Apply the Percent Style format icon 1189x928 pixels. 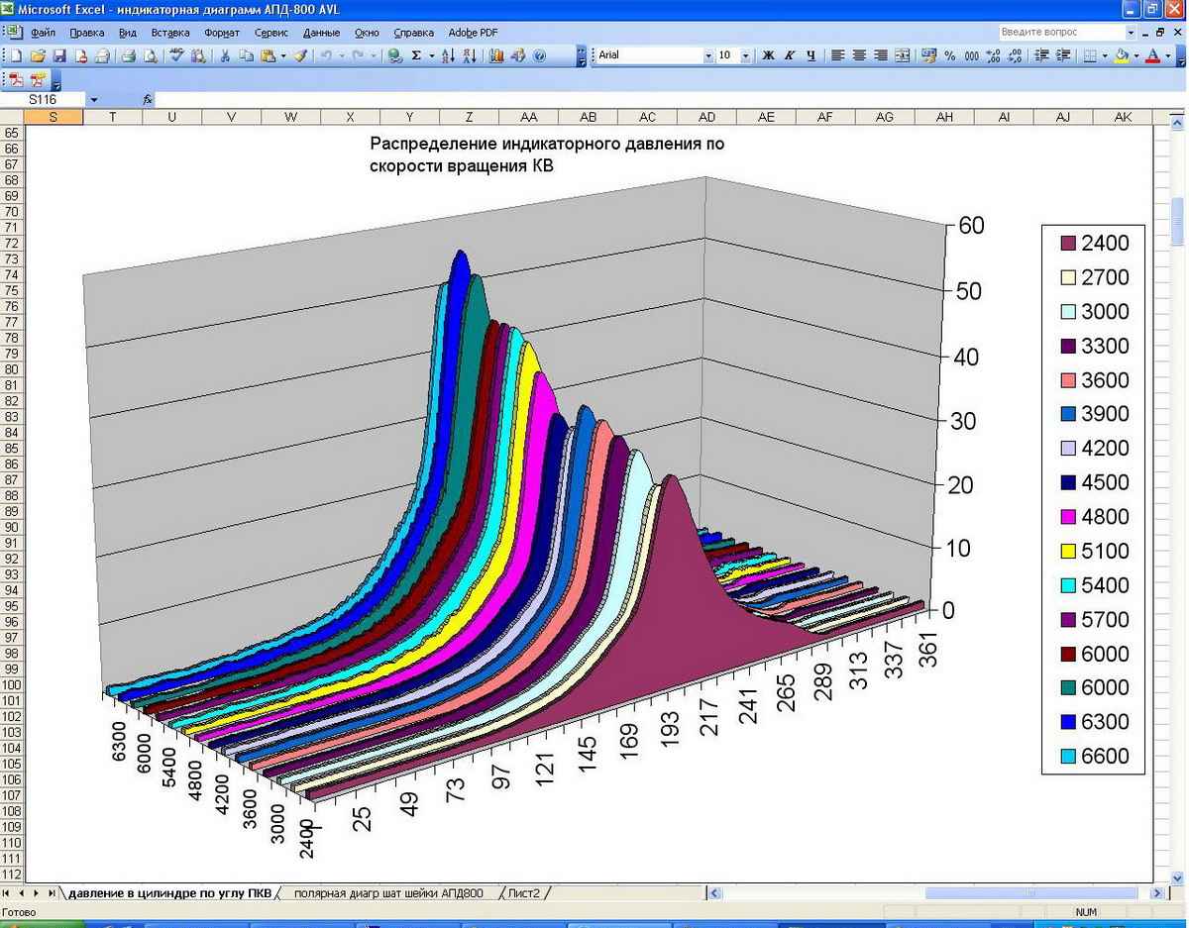pos(949,56)
